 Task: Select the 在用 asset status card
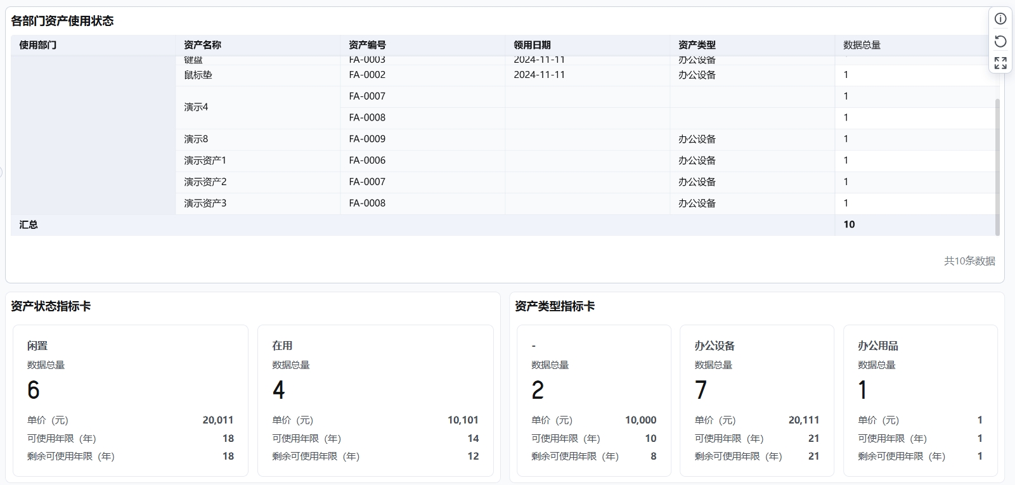click(x=375, y=400)
